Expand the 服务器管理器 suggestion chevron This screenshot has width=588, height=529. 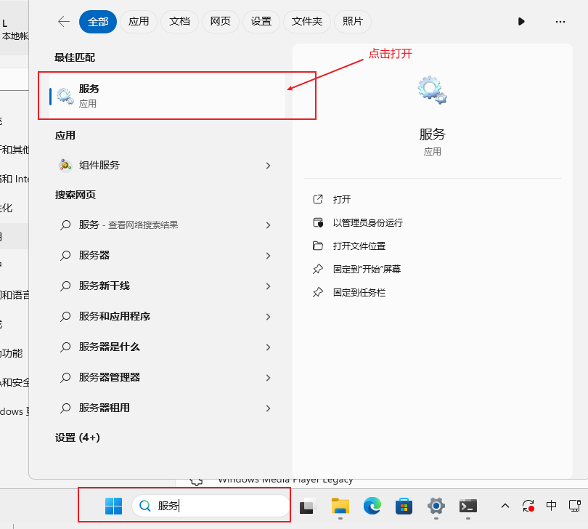click(x=268, y=378)
